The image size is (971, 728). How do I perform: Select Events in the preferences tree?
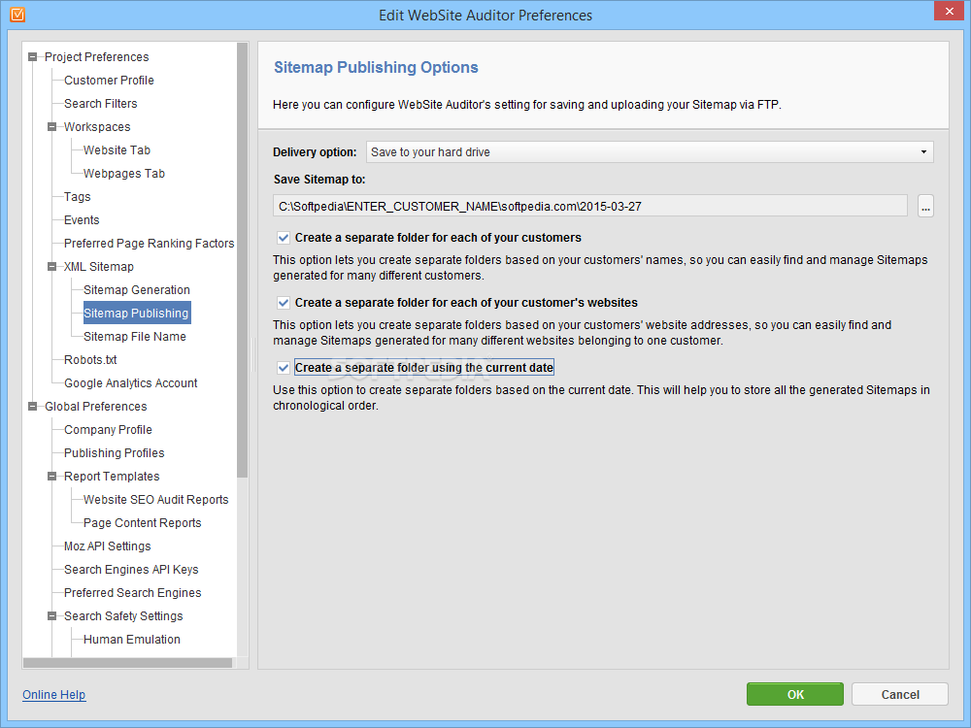(x=82, y=220)
